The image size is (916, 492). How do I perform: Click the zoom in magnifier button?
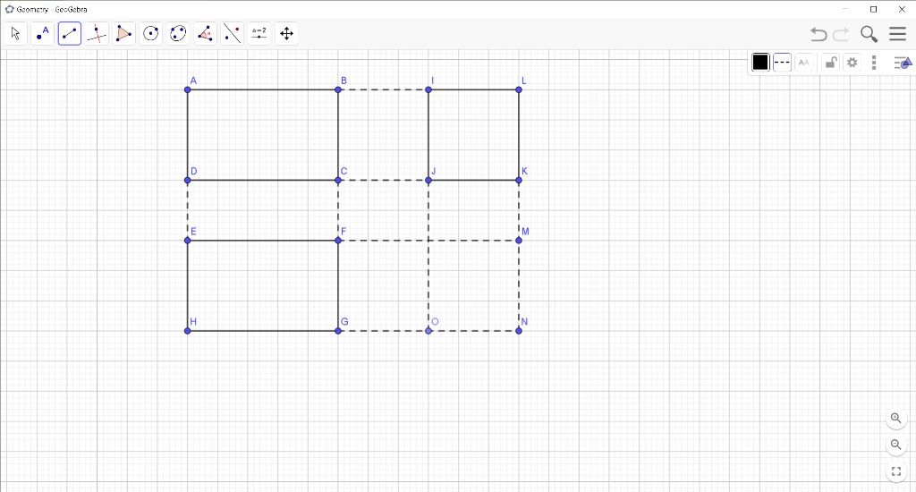(896, 419)
